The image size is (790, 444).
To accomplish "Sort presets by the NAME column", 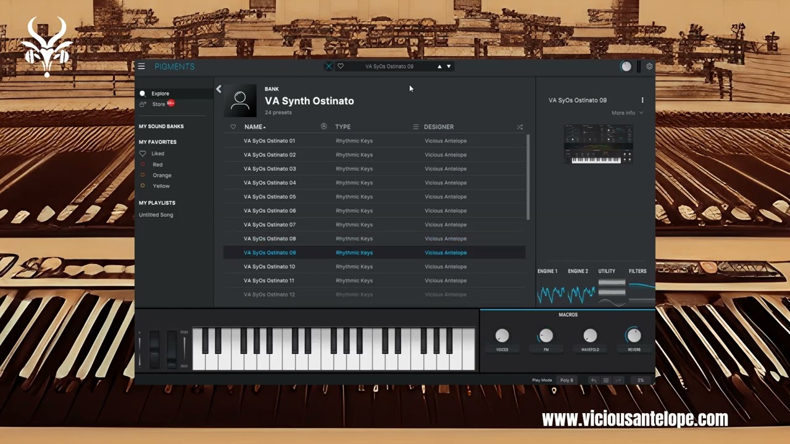I will (254, 127).
